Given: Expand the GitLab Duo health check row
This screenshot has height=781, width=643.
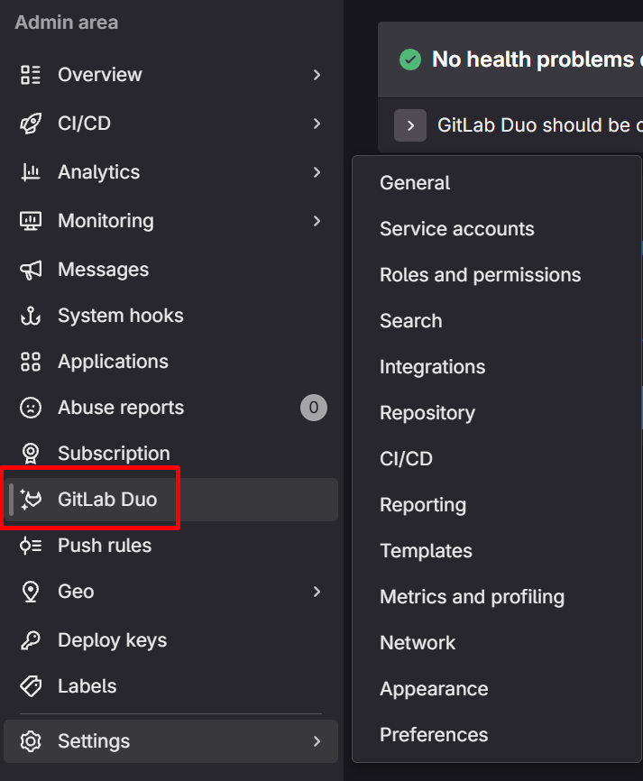Looking at the screenshot, I should coord(410,124).
